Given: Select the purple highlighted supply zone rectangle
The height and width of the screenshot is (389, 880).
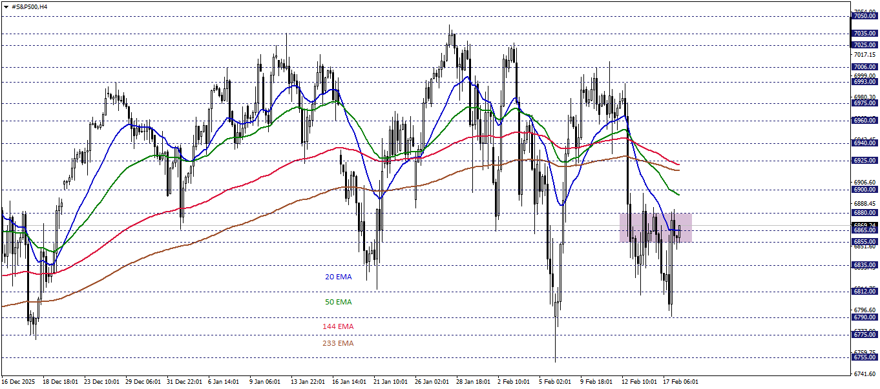Looking at the screenshot, I should [656, 226].
